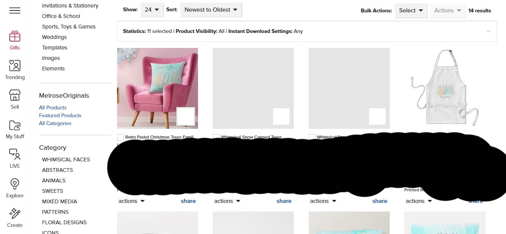Screen dimensions: 506x234
Task: Select Elements category
Action: [53, 69]
